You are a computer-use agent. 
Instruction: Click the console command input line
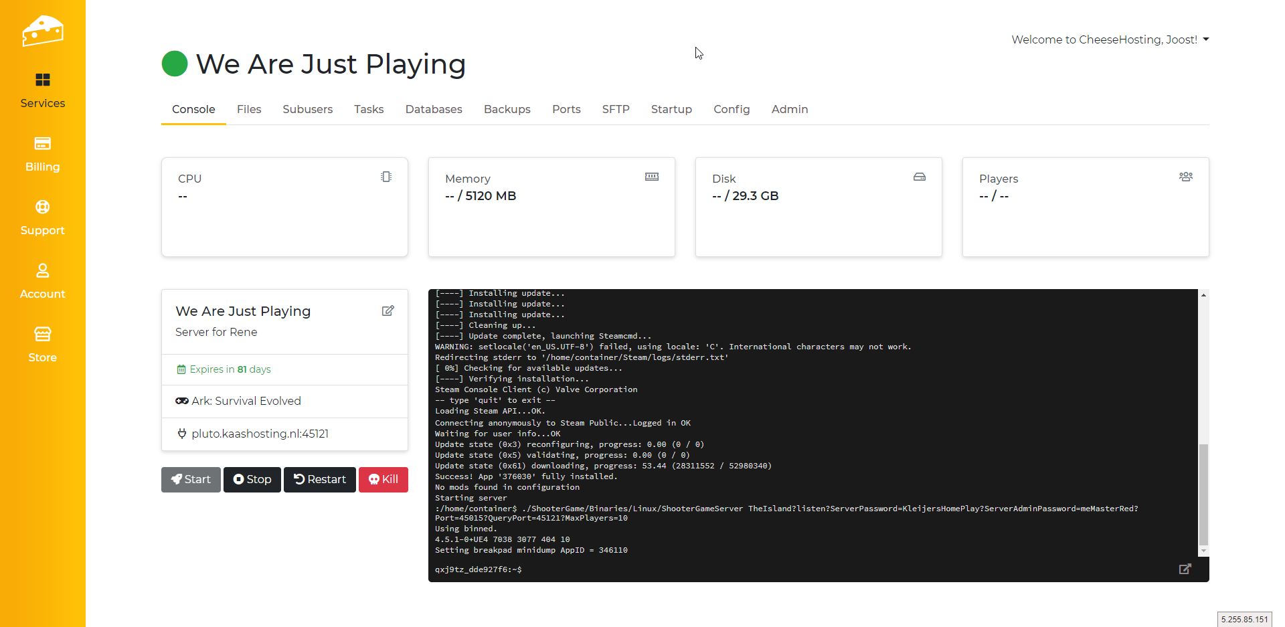(803, 569)
